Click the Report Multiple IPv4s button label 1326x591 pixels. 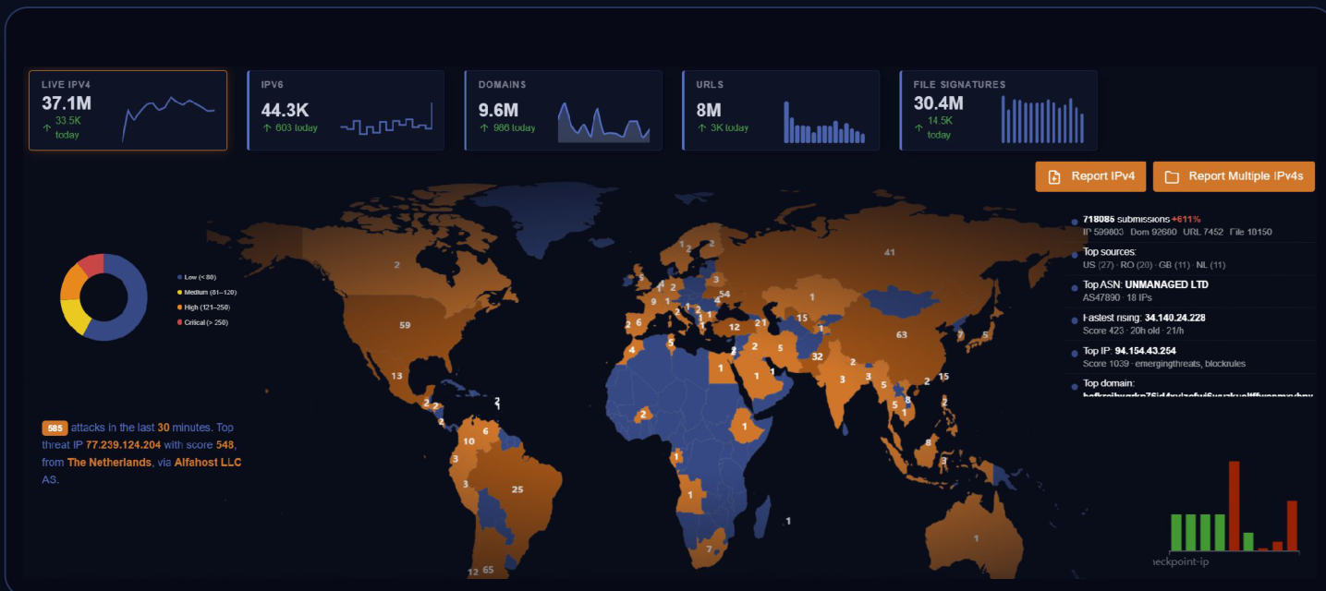[1246, 176]
